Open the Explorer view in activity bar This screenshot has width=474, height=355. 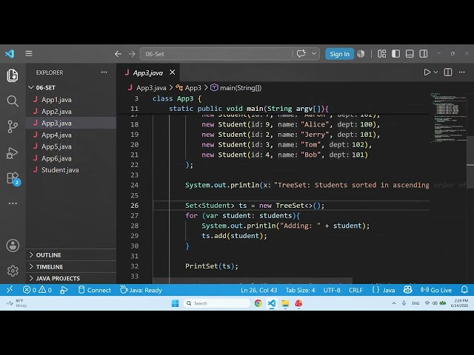click(13, 75)
